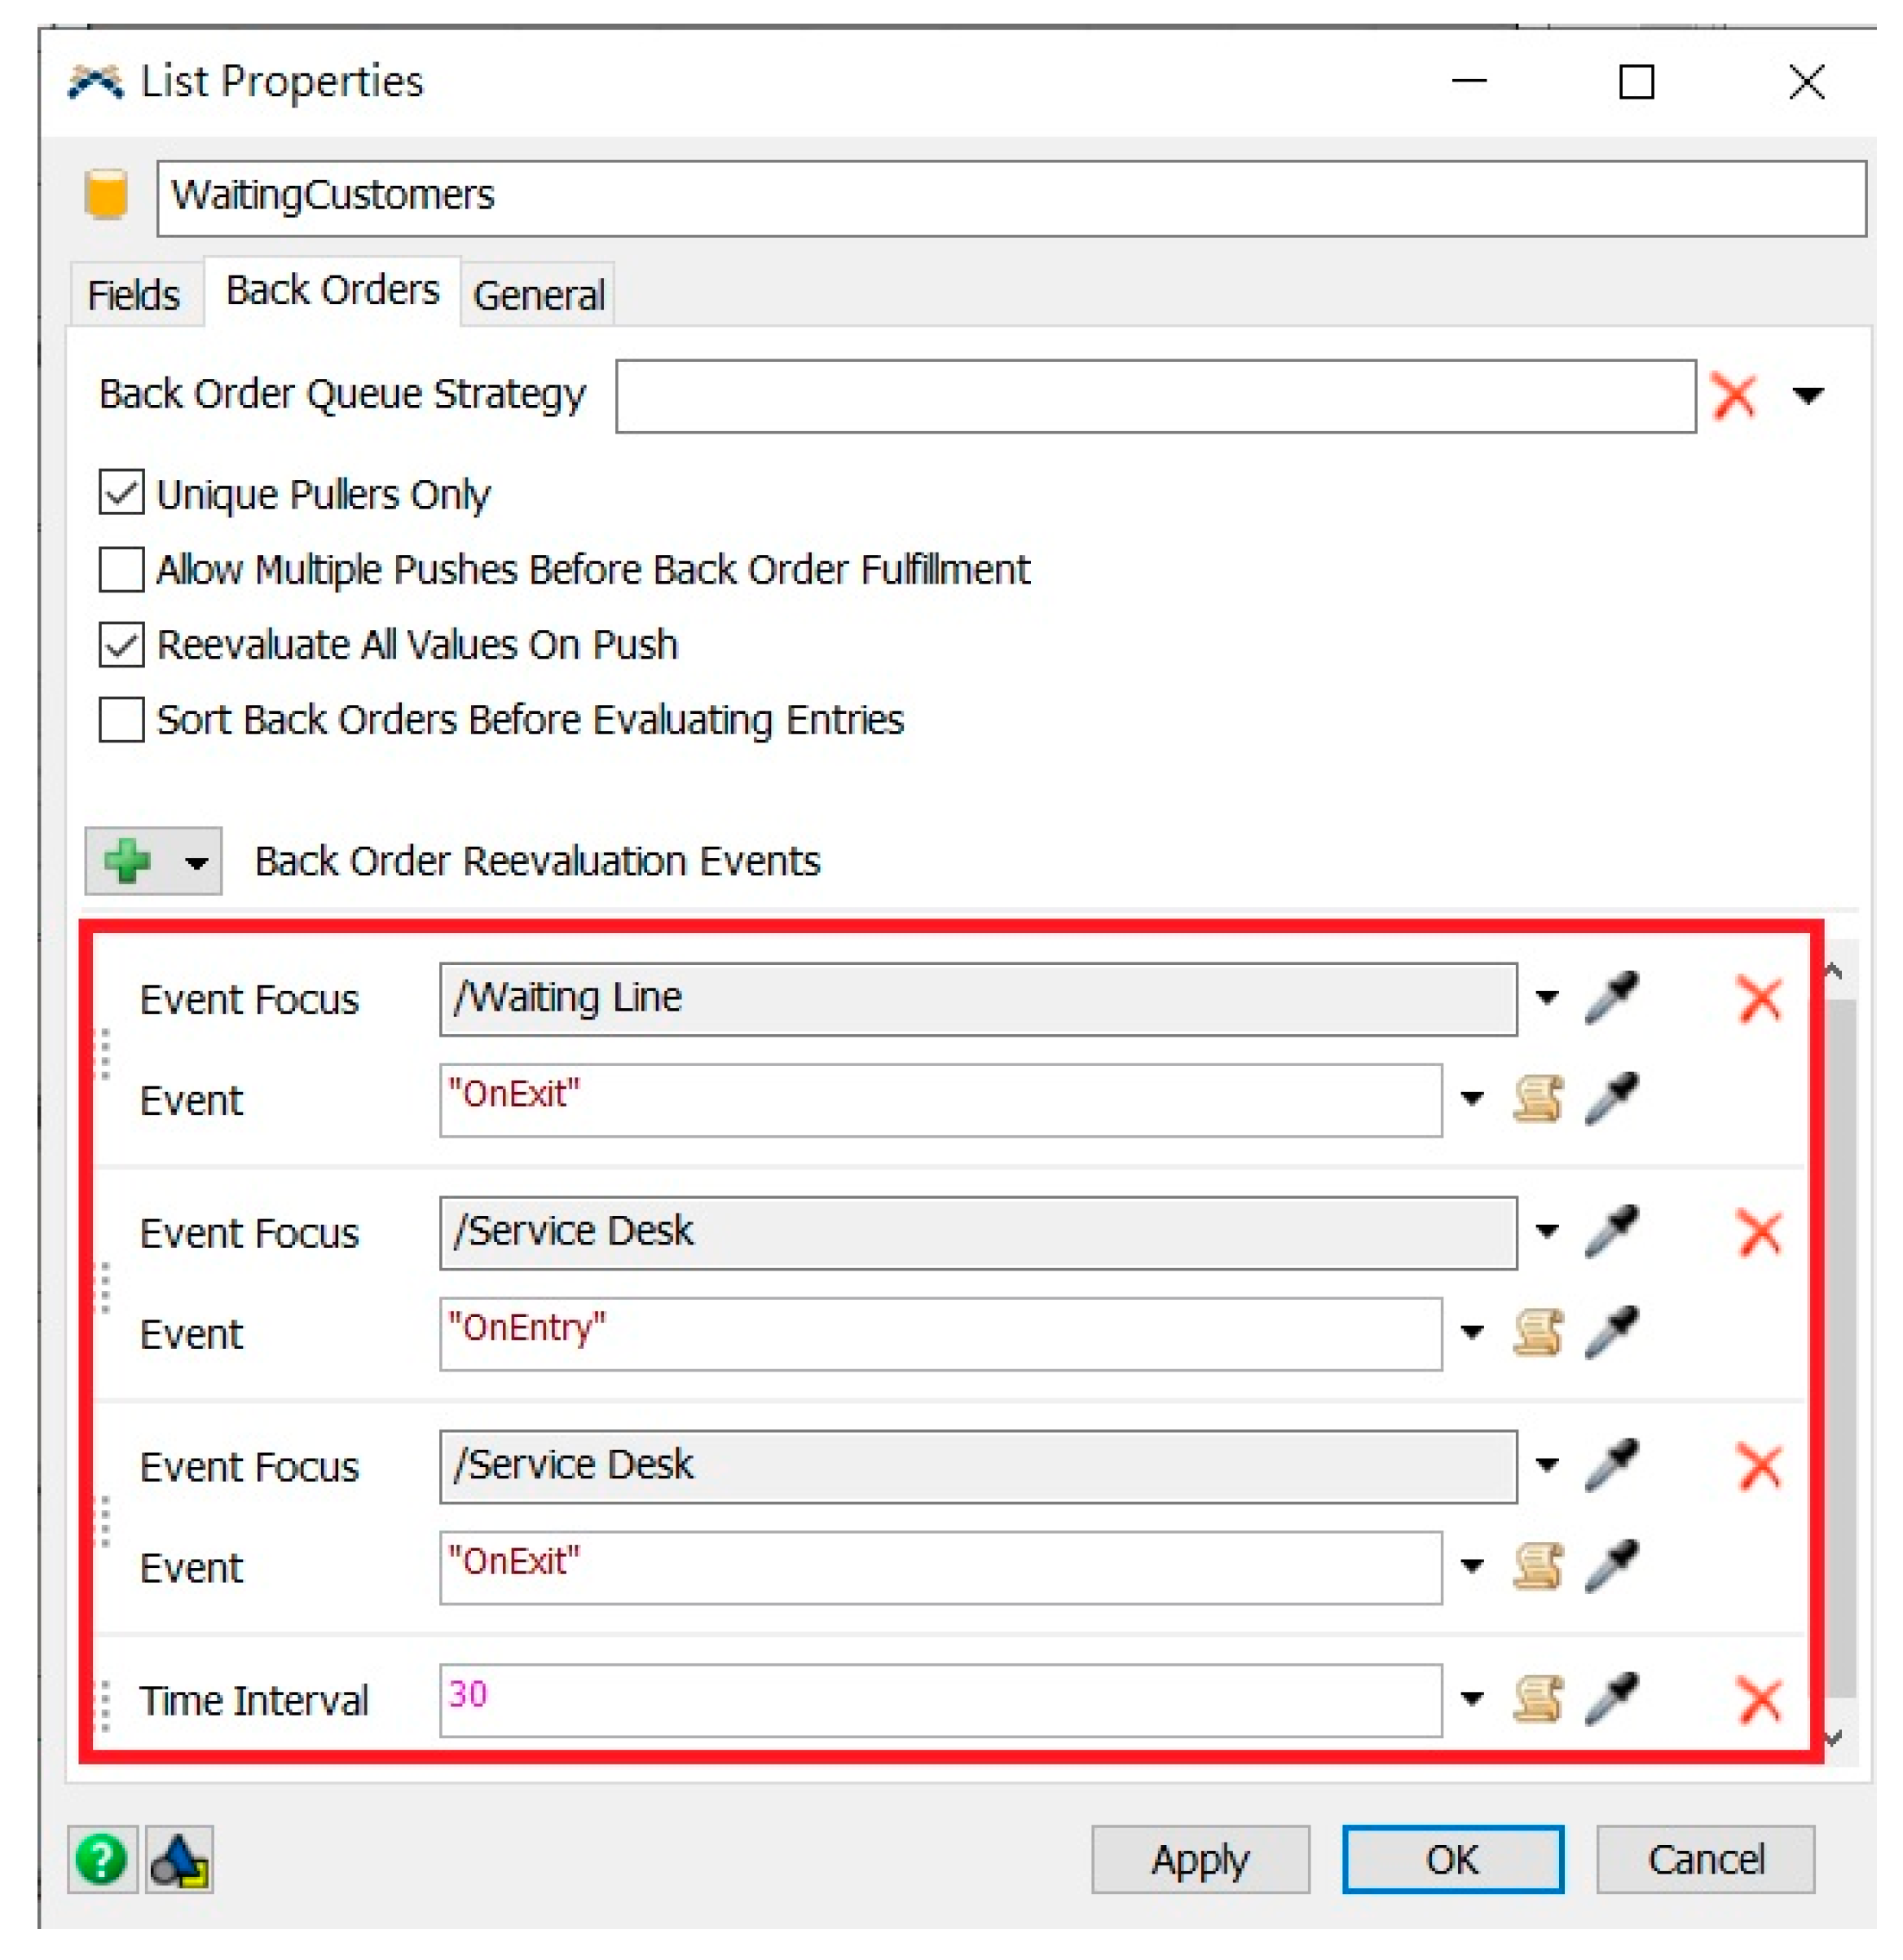Open the General tab
The image size is (1903, 1960).
click(538, 295)
